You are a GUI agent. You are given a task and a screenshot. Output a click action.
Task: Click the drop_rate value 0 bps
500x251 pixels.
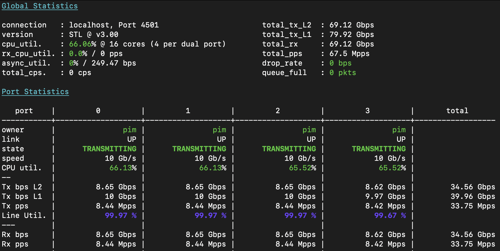(x=340, y=63)
